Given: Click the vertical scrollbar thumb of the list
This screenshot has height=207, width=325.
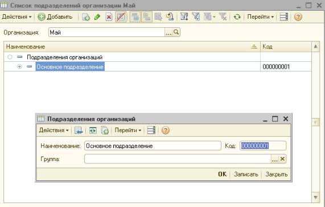Looking at the screenshot, I should click(315, 122).
